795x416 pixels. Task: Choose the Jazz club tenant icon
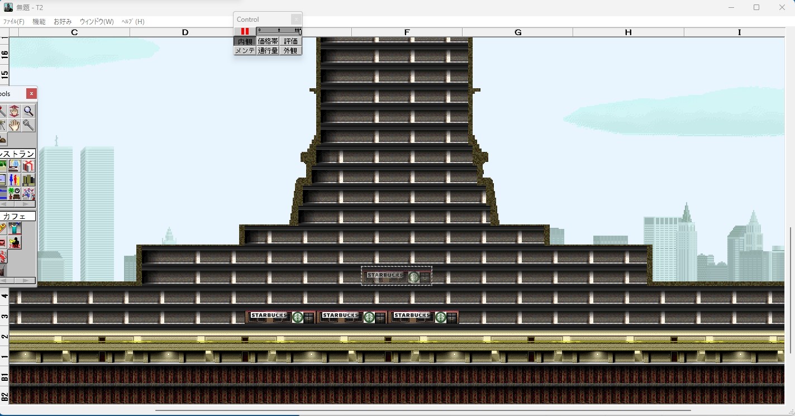point(15,242)
